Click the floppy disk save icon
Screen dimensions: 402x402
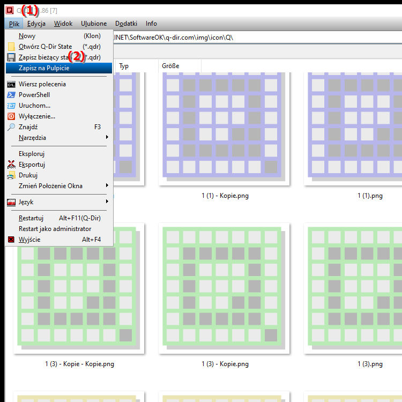pos(11,57)
